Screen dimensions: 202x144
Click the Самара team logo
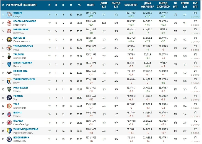[x=9, y=15]
